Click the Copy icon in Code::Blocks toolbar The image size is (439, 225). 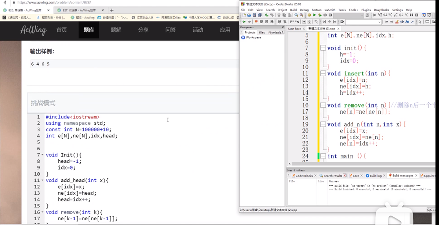[284, 15]
